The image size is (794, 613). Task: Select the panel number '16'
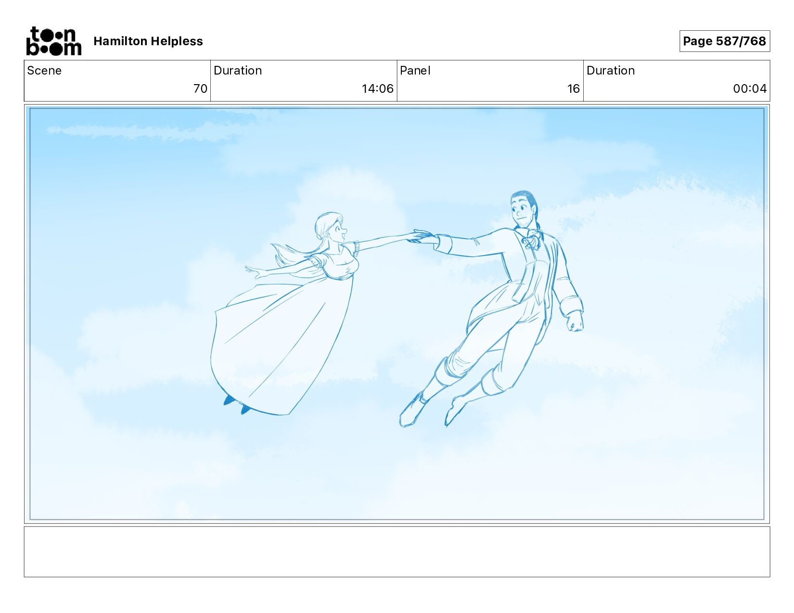tap(574, 88)
